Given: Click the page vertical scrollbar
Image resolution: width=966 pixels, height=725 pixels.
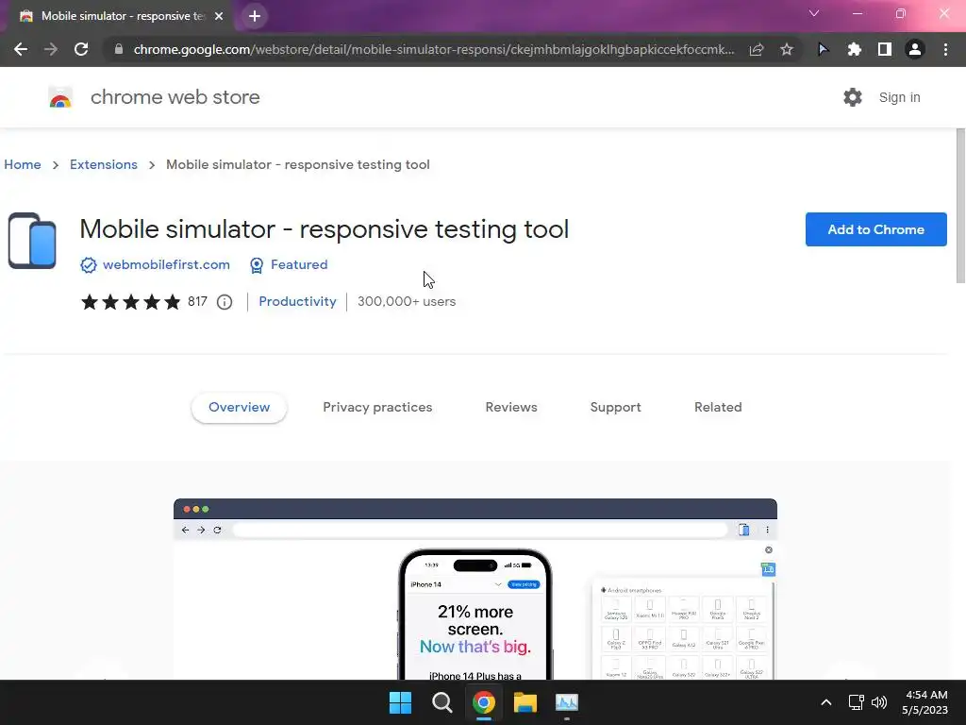Looking at the screenshot, I should [x=960, y=206].
